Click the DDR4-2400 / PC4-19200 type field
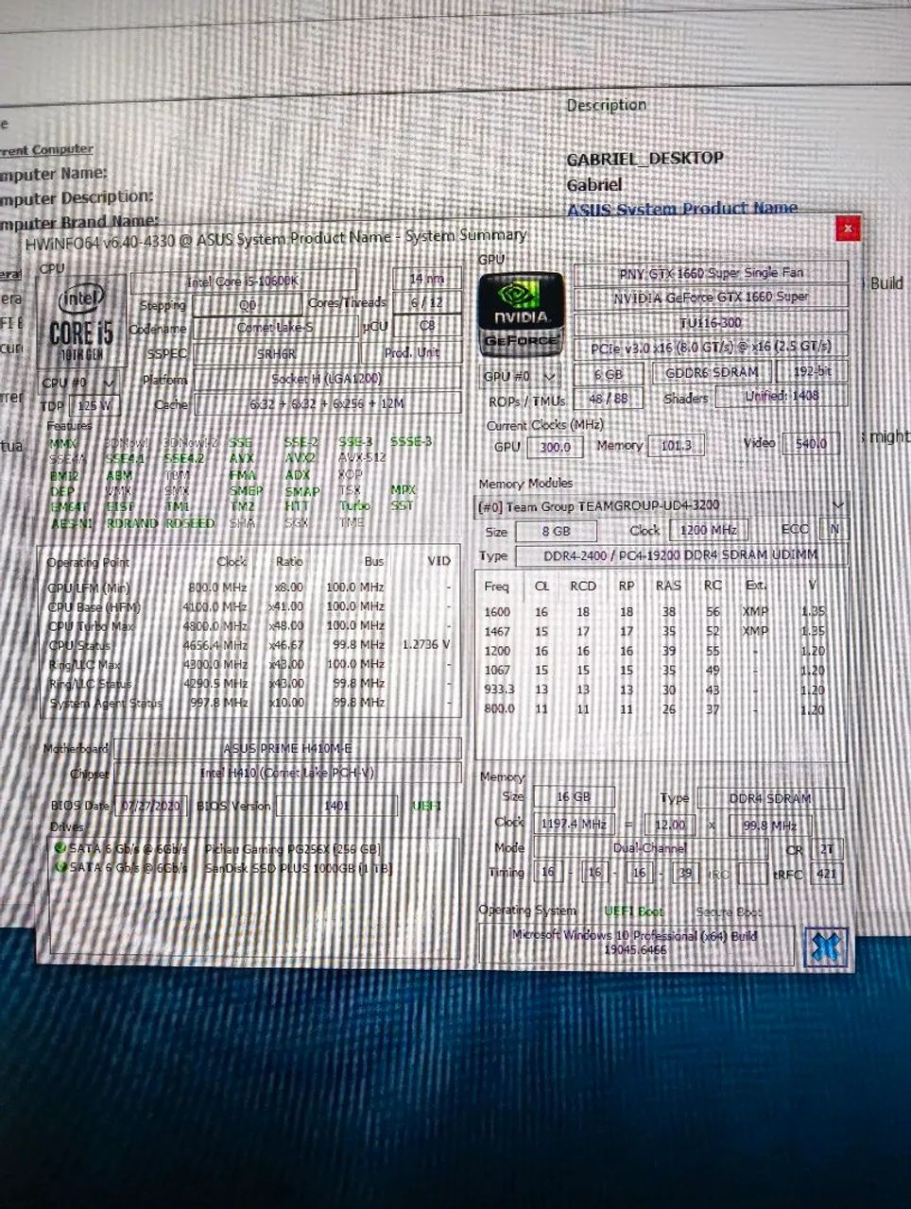911x1209 pixels. [680, 555]
